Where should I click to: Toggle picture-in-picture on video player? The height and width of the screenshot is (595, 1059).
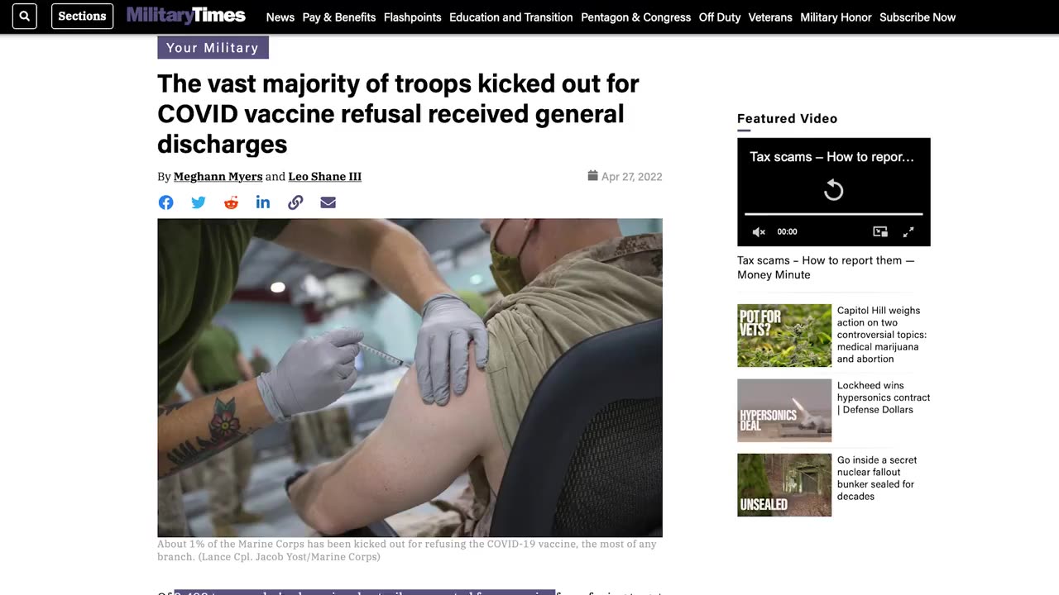pos(880,232)
